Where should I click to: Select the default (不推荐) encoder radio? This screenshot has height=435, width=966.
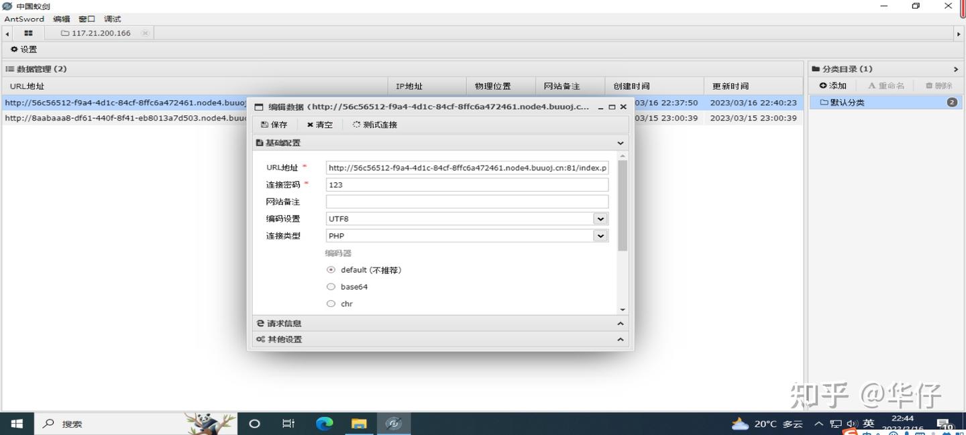331,270
